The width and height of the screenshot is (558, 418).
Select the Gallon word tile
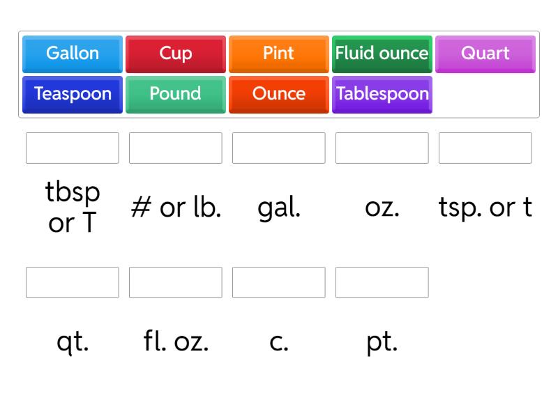coord(72,54)
